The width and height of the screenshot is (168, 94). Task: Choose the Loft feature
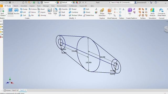pyautogui.click(x=23, y=12)
